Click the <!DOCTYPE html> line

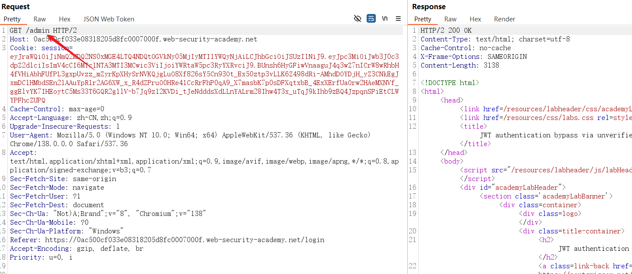click(x=450, y=83)
